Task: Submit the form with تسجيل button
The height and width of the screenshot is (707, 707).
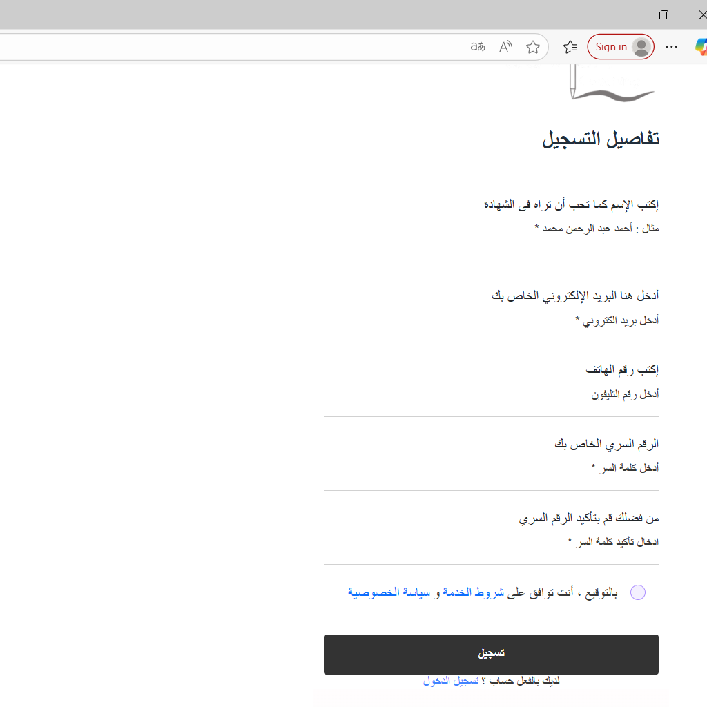Action: click(491, 652)
